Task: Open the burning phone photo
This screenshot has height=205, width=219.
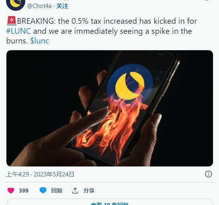Action: tap(110, 108)
